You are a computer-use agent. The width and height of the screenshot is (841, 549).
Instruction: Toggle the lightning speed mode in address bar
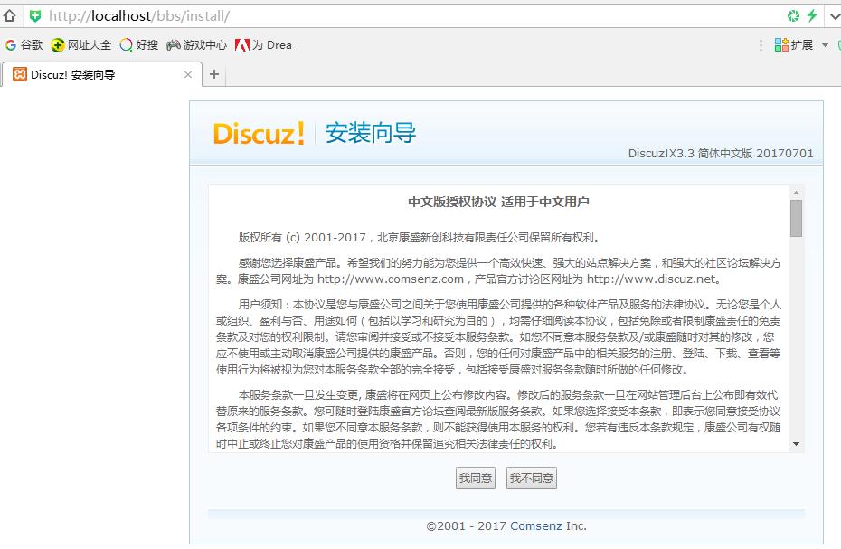click(812, 15)
